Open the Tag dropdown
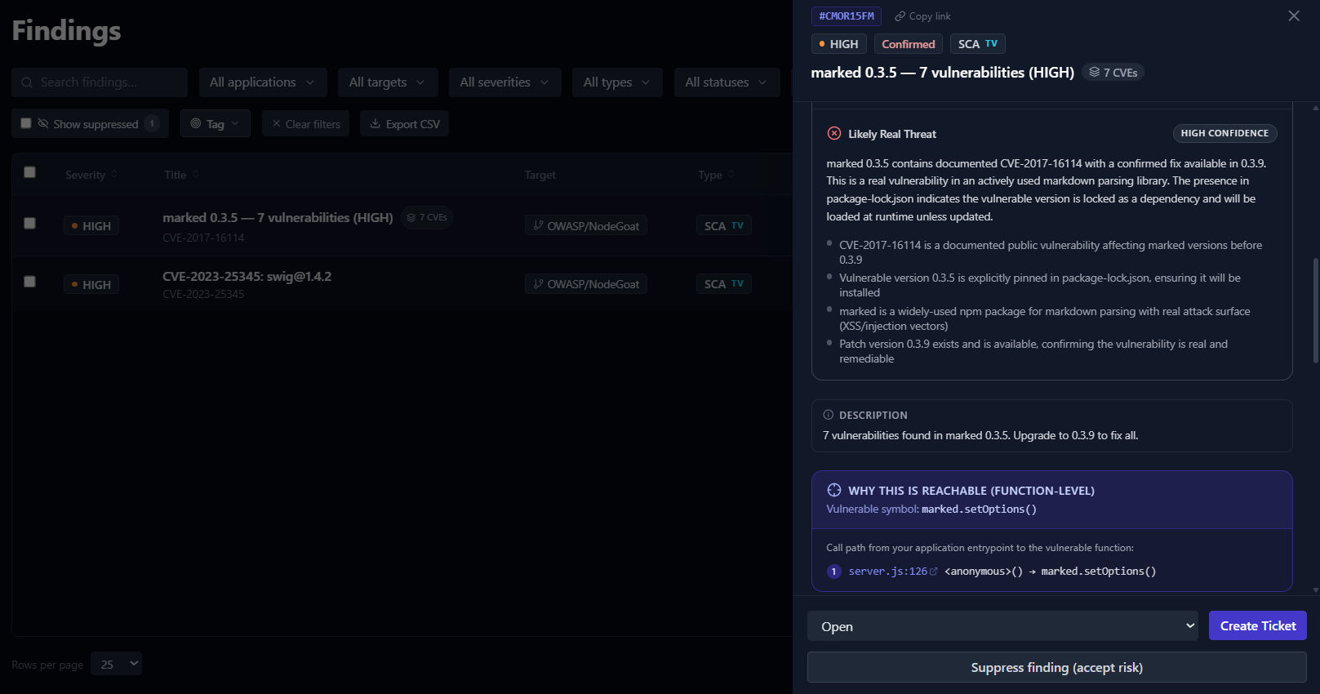The image size is (1320, 694). 216,123
